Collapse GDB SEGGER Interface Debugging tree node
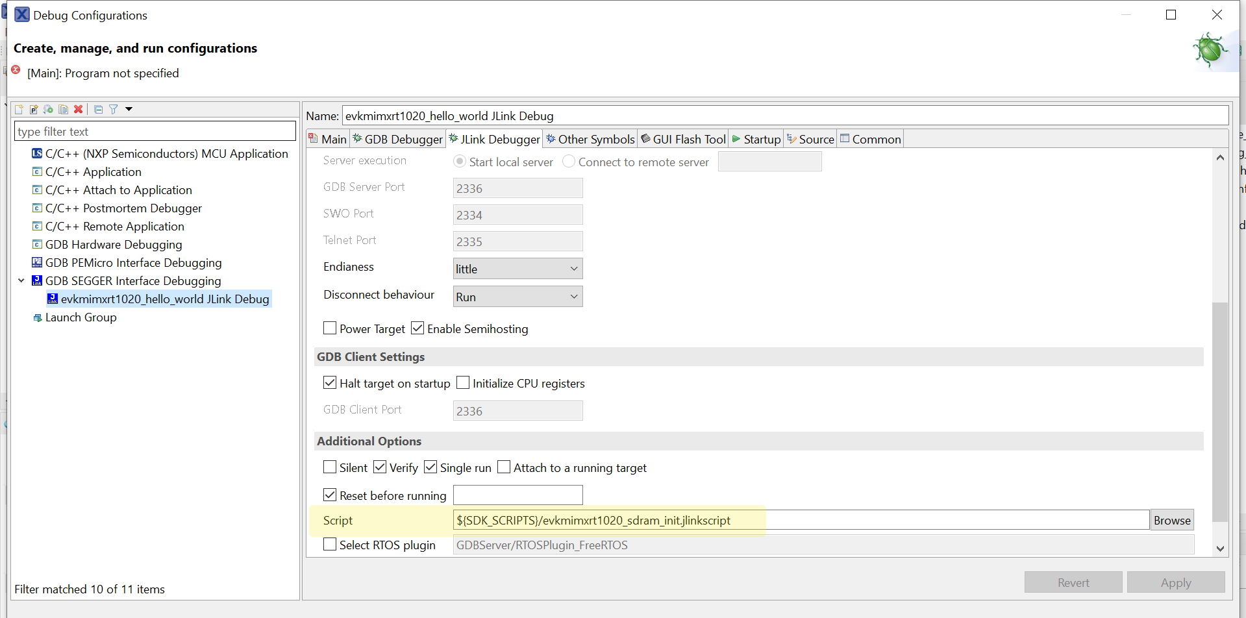Screen dimensions: 1246x618 coord(21,280)
